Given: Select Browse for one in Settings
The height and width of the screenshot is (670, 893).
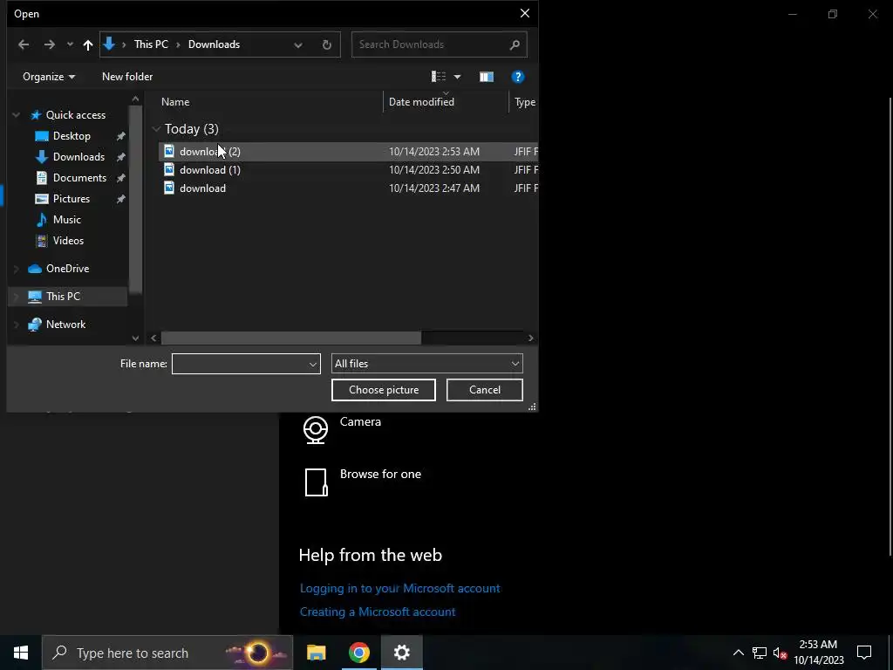Looking at the screenshot, I should tap(362, 482).
